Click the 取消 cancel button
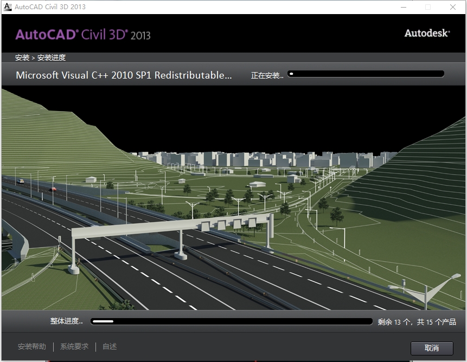This screenshot has height=362, width=467. point(432,347)
